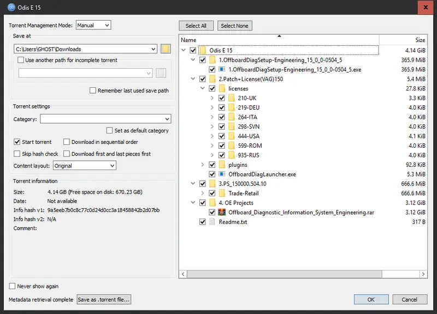437x314 pixels.
Task: Click the OffboardDiagSetup-Engineering .exe file icon
Action: point(222,69)
